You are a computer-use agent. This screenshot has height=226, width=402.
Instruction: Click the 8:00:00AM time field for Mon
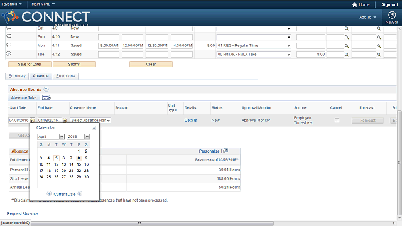(x=109, y=46)
